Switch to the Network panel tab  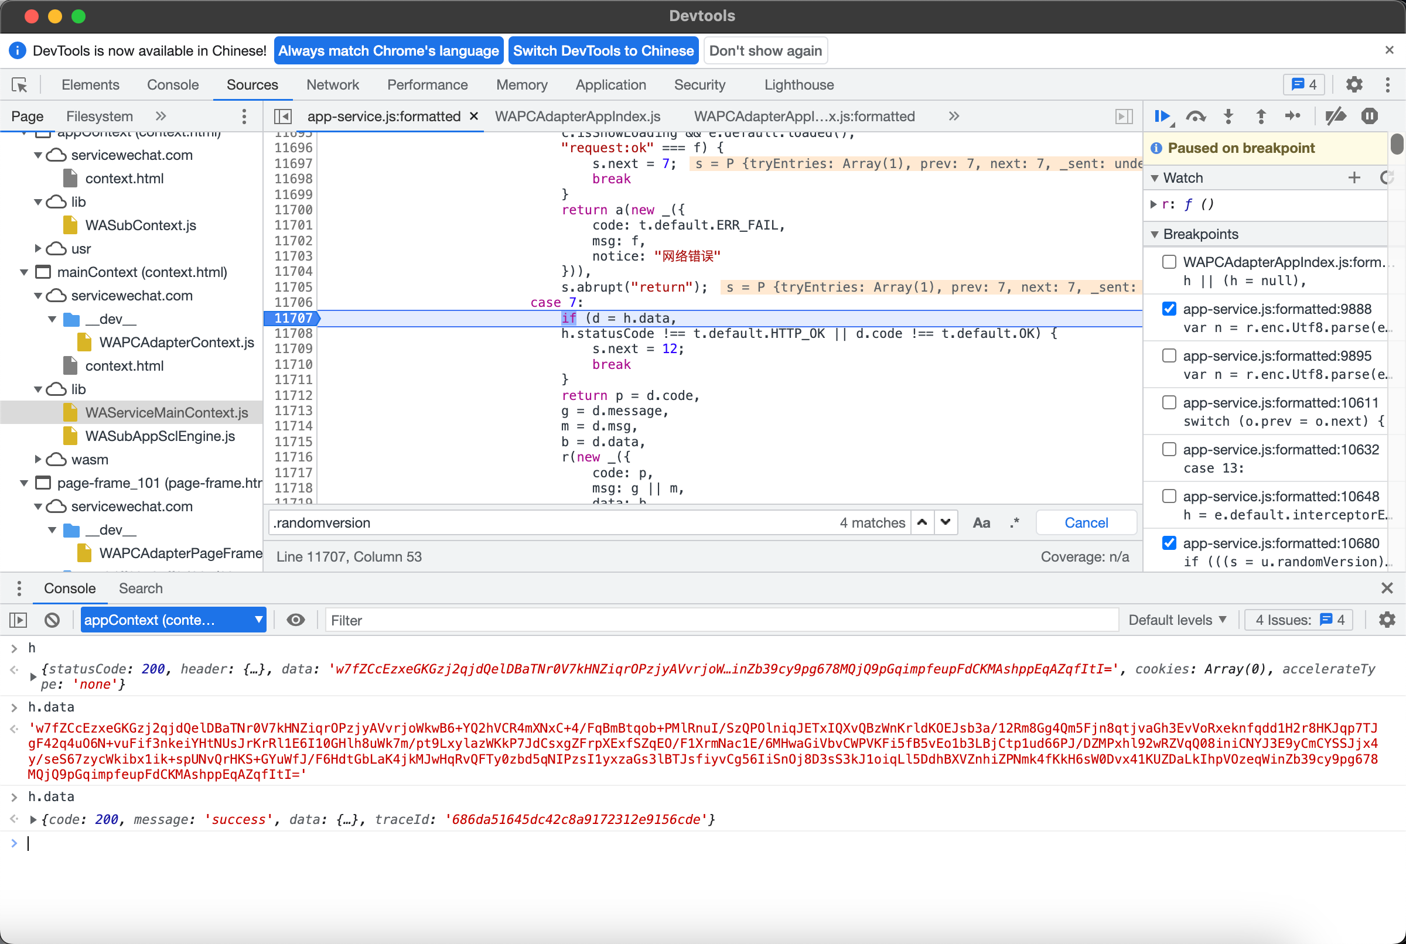332,85
